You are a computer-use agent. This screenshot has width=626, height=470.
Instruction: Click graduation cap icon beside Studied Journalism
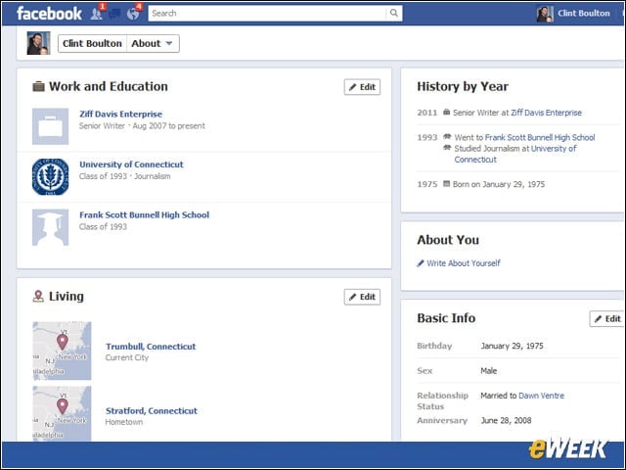tap(447, 148)
